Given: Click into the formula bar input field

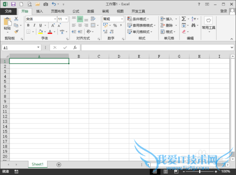Looking at the screenshot, I should click(156, 48).
